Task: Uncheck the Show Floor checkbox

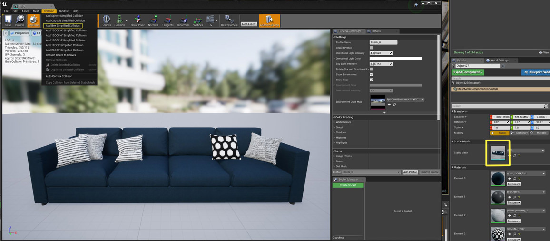Action: [372, 80]
